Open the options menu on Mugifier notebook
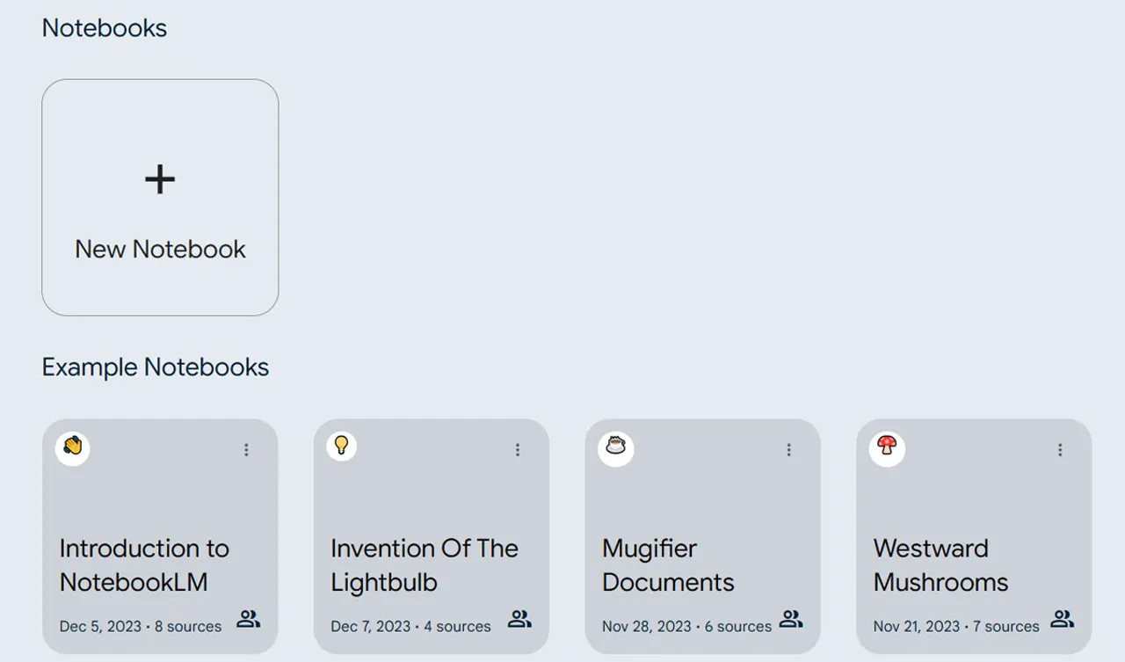 pos(788,449)
